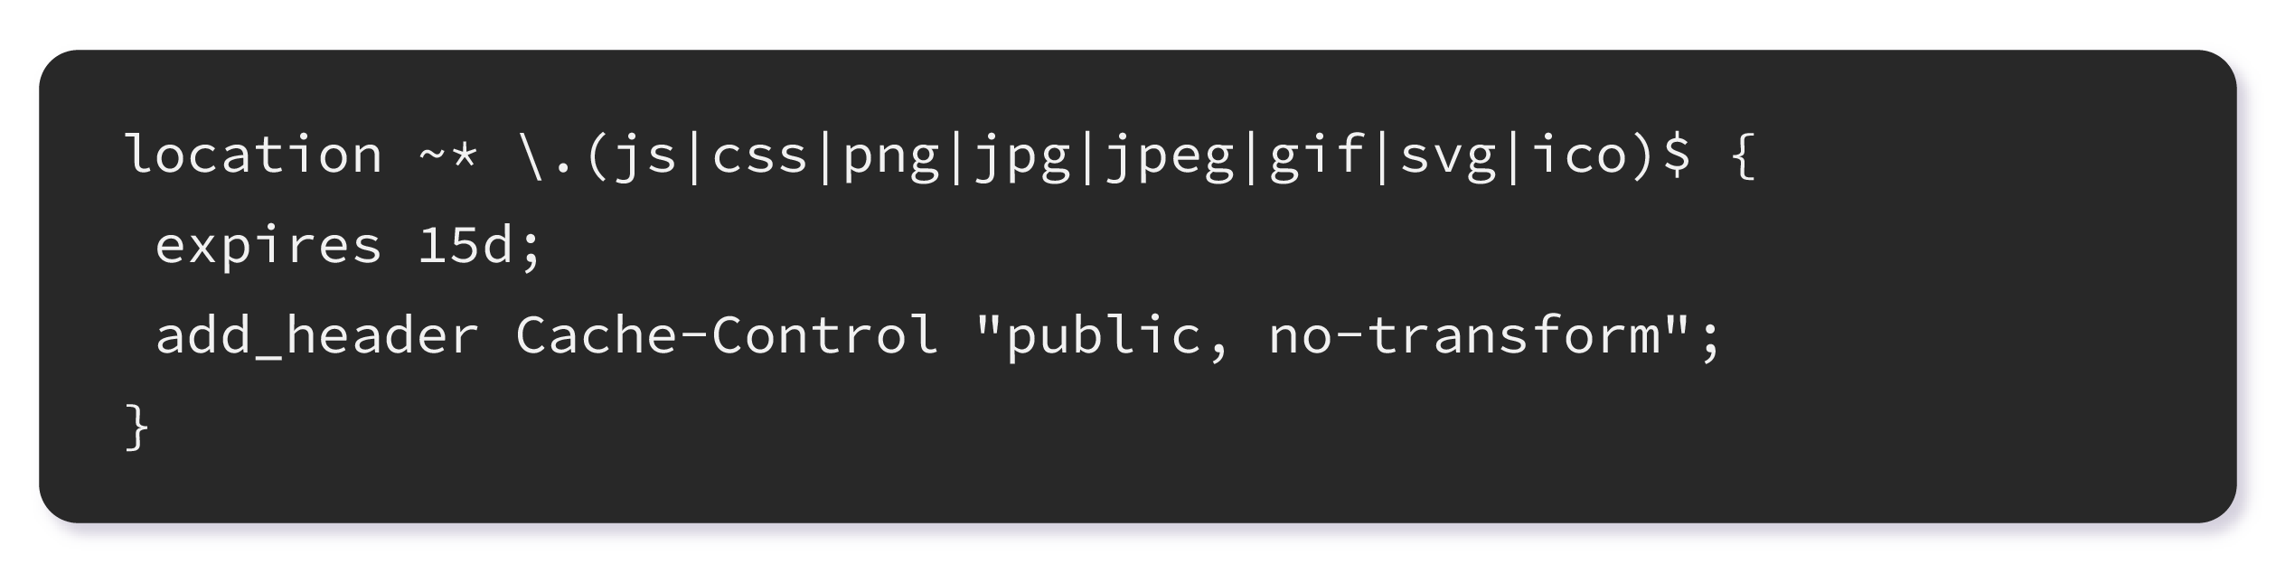
Task: Click the jpeg extension in the pattern
Action: (x=1170, y=157)
